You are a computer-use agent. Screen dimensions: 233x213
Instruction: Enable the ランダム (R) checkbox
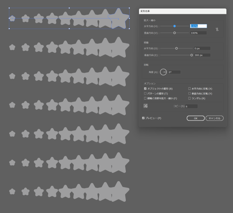190,98
